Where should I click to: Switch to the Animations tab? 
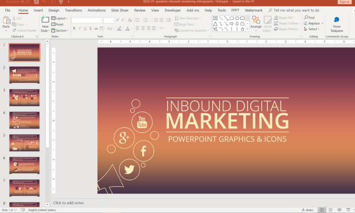(x=97, y=10)
